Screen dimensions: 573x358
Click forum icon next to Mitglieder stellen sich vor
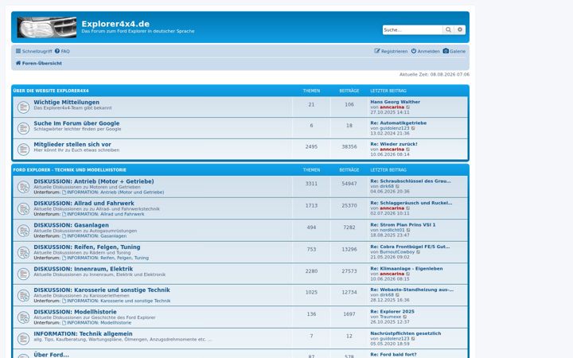coord(23,150)
